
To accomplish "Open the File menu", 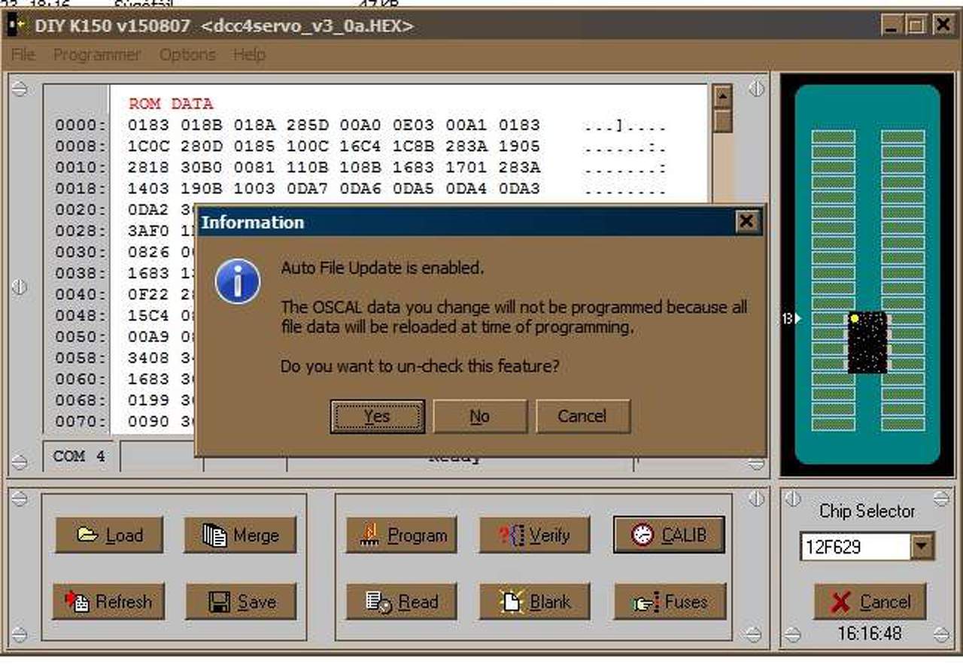I will [23, 55].
